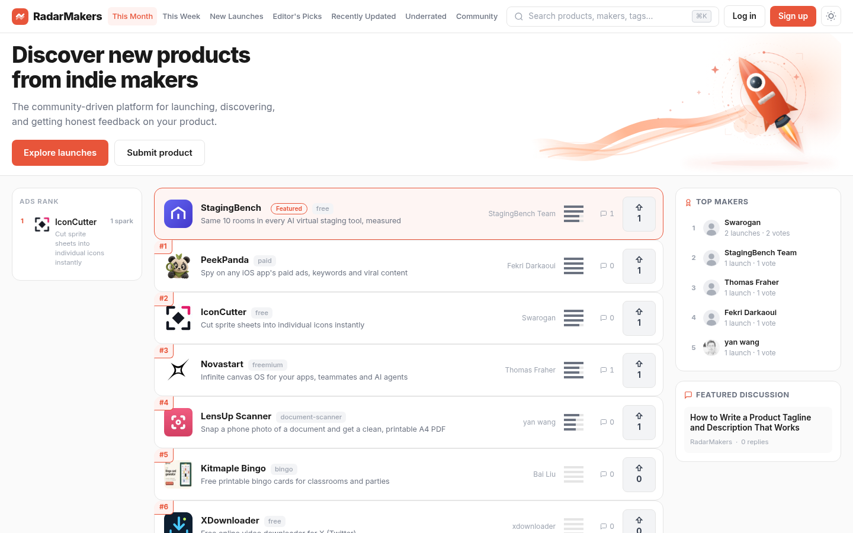This screenshot has height=533, width=853.
Task: Select the This Month tab
Action: tap(133, 17)
